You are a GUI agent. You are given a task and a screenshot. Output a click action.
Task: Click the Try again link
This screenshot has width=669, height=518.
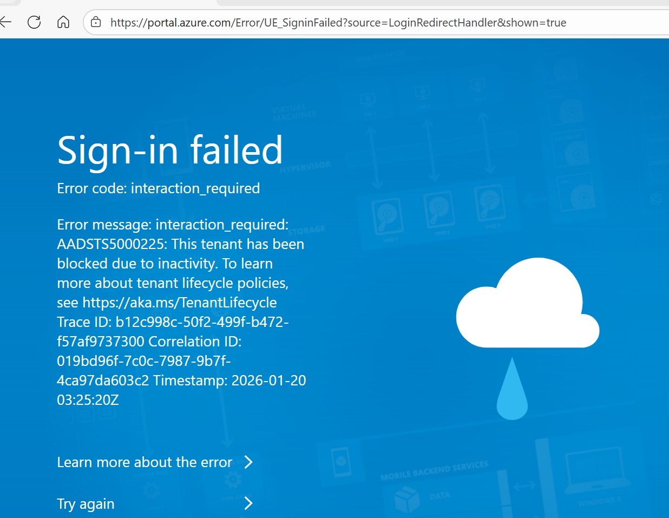pyautogui.click(x=86, y=504)
